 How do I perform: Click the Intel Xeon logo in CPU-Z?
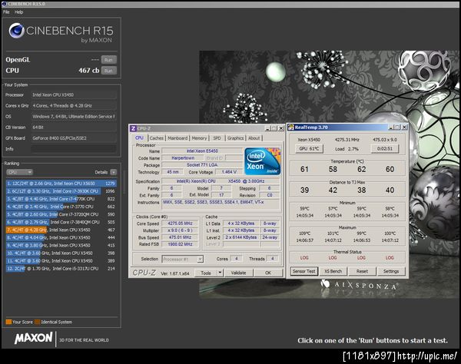(x=263, y=161)
